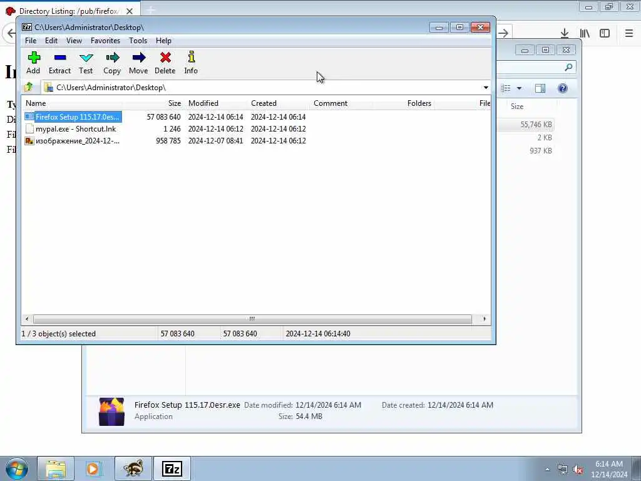The width and height of the screenshot is (641, 481).
Task: Click the muted volume tray icon
Action: 578,470
